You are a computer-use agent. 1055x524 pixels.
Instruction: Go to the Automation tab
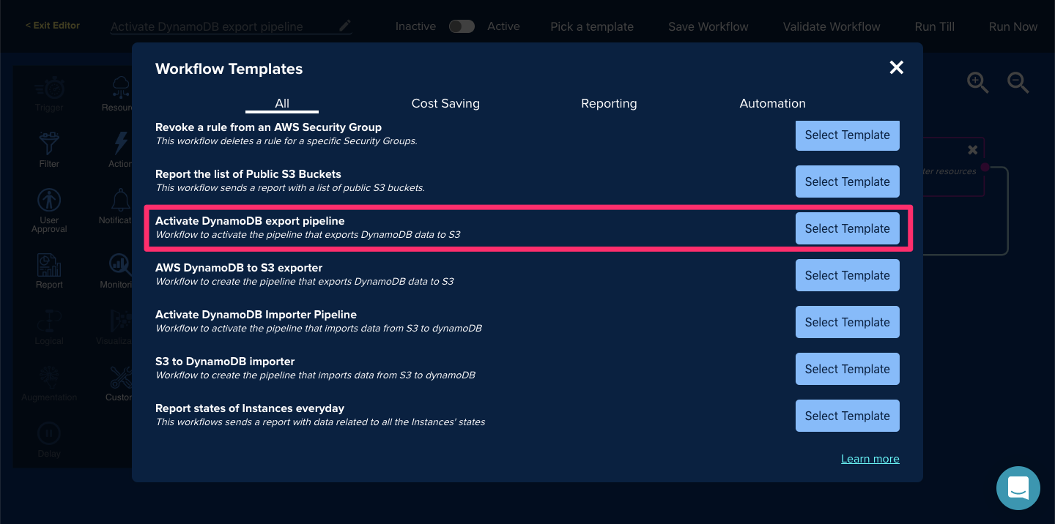tap(772, 103)
